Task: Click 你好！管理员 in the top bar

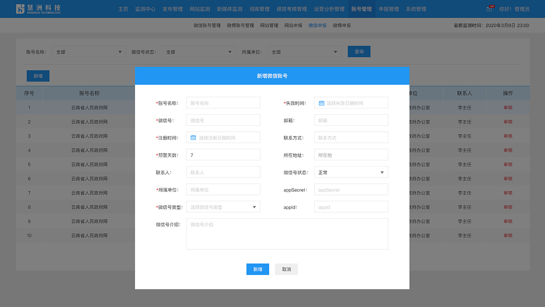Action: 515,9
